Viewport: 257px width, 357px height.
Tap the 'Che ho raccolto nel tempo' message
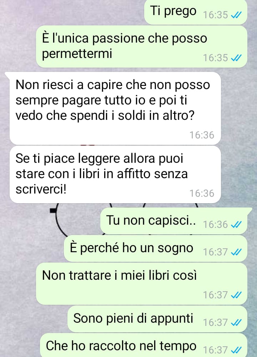[x=143, y=346]
